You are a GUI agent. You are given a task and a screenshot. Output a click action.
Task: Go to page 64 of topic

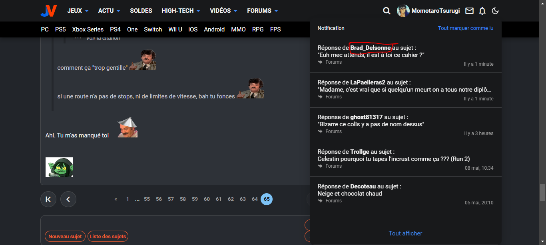(x=255, y=199)
